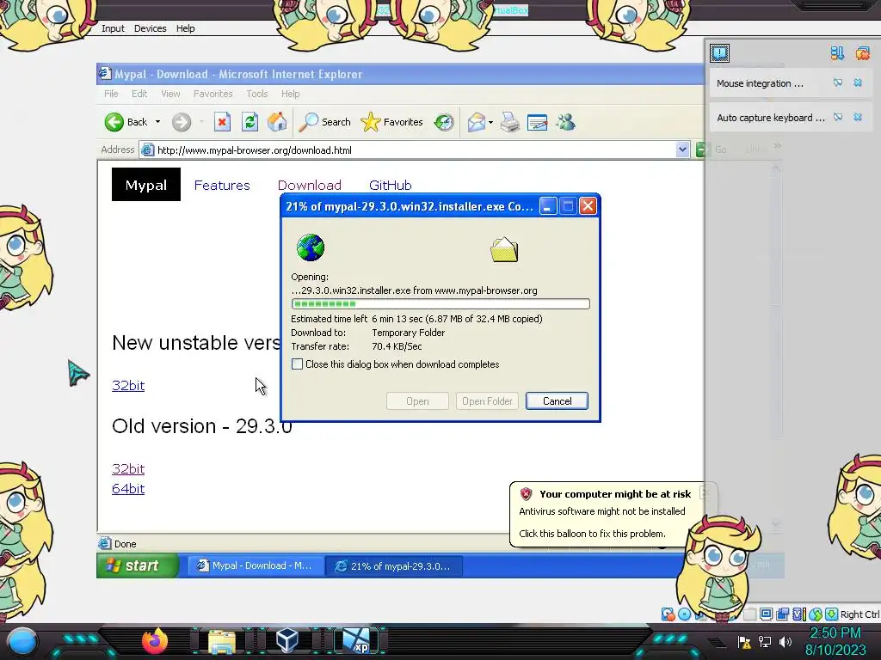
Task: Click the Mail envelope icon
Action: (476, 122)
